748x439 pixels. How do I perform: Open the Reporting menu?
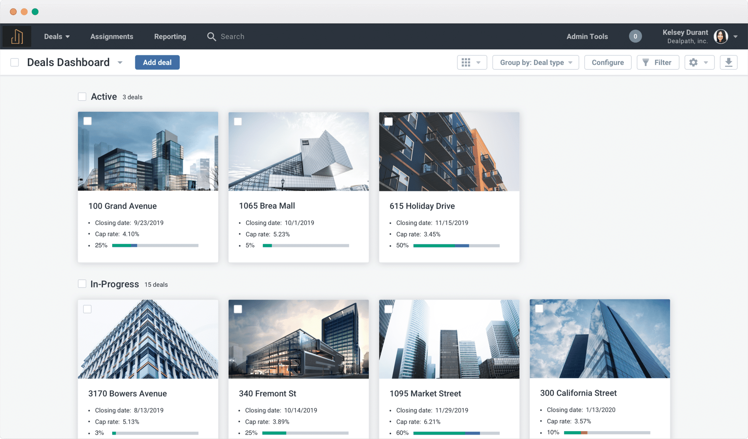[170, 37]
